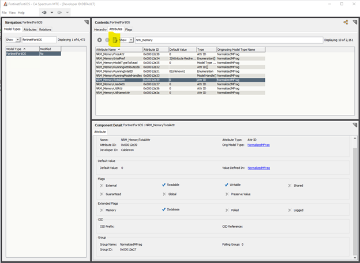Click the Component Detail corner dock icon
The image size is (360, 263).
coord(354,125)
